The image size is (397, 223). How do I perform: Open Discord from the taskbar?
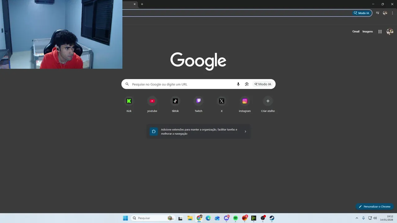[x=226, y=218]
